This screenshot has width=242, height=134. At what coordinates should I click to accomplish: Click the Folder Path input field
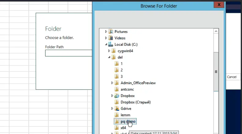(x=69, y=53)
